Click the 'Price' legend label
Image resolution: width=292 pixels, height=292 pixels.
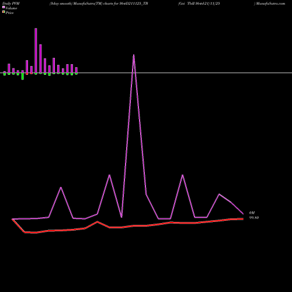9,13
